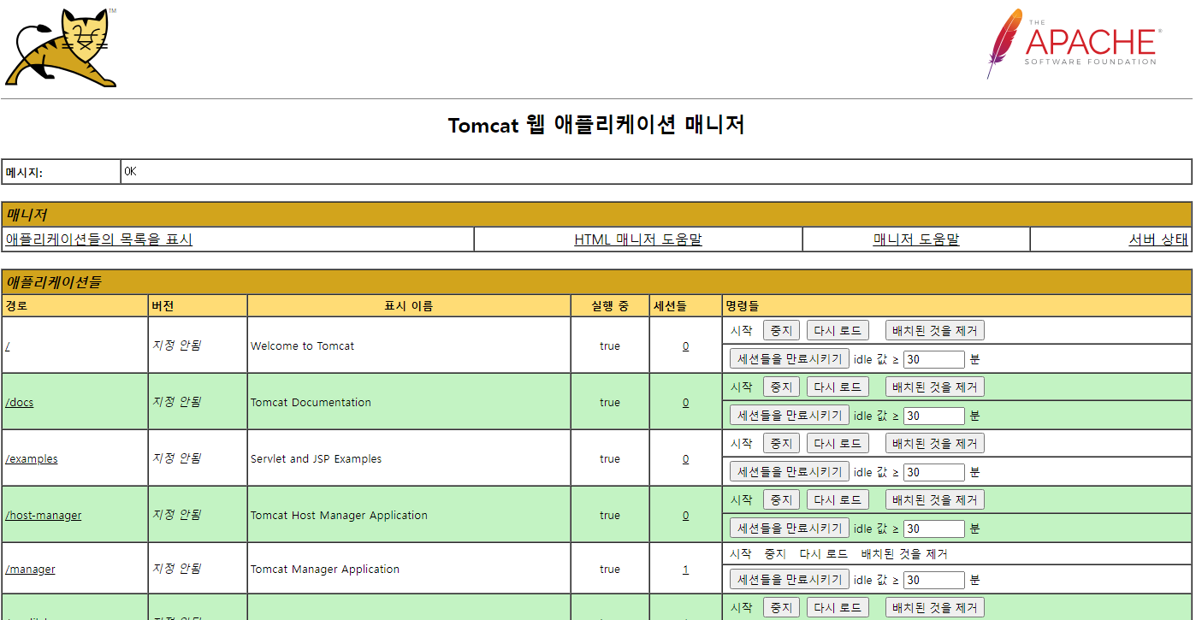The width and height of the screenshot is (1196, 620).
Task: Open the 매니저 도움말 link
Action: point(916,239)
